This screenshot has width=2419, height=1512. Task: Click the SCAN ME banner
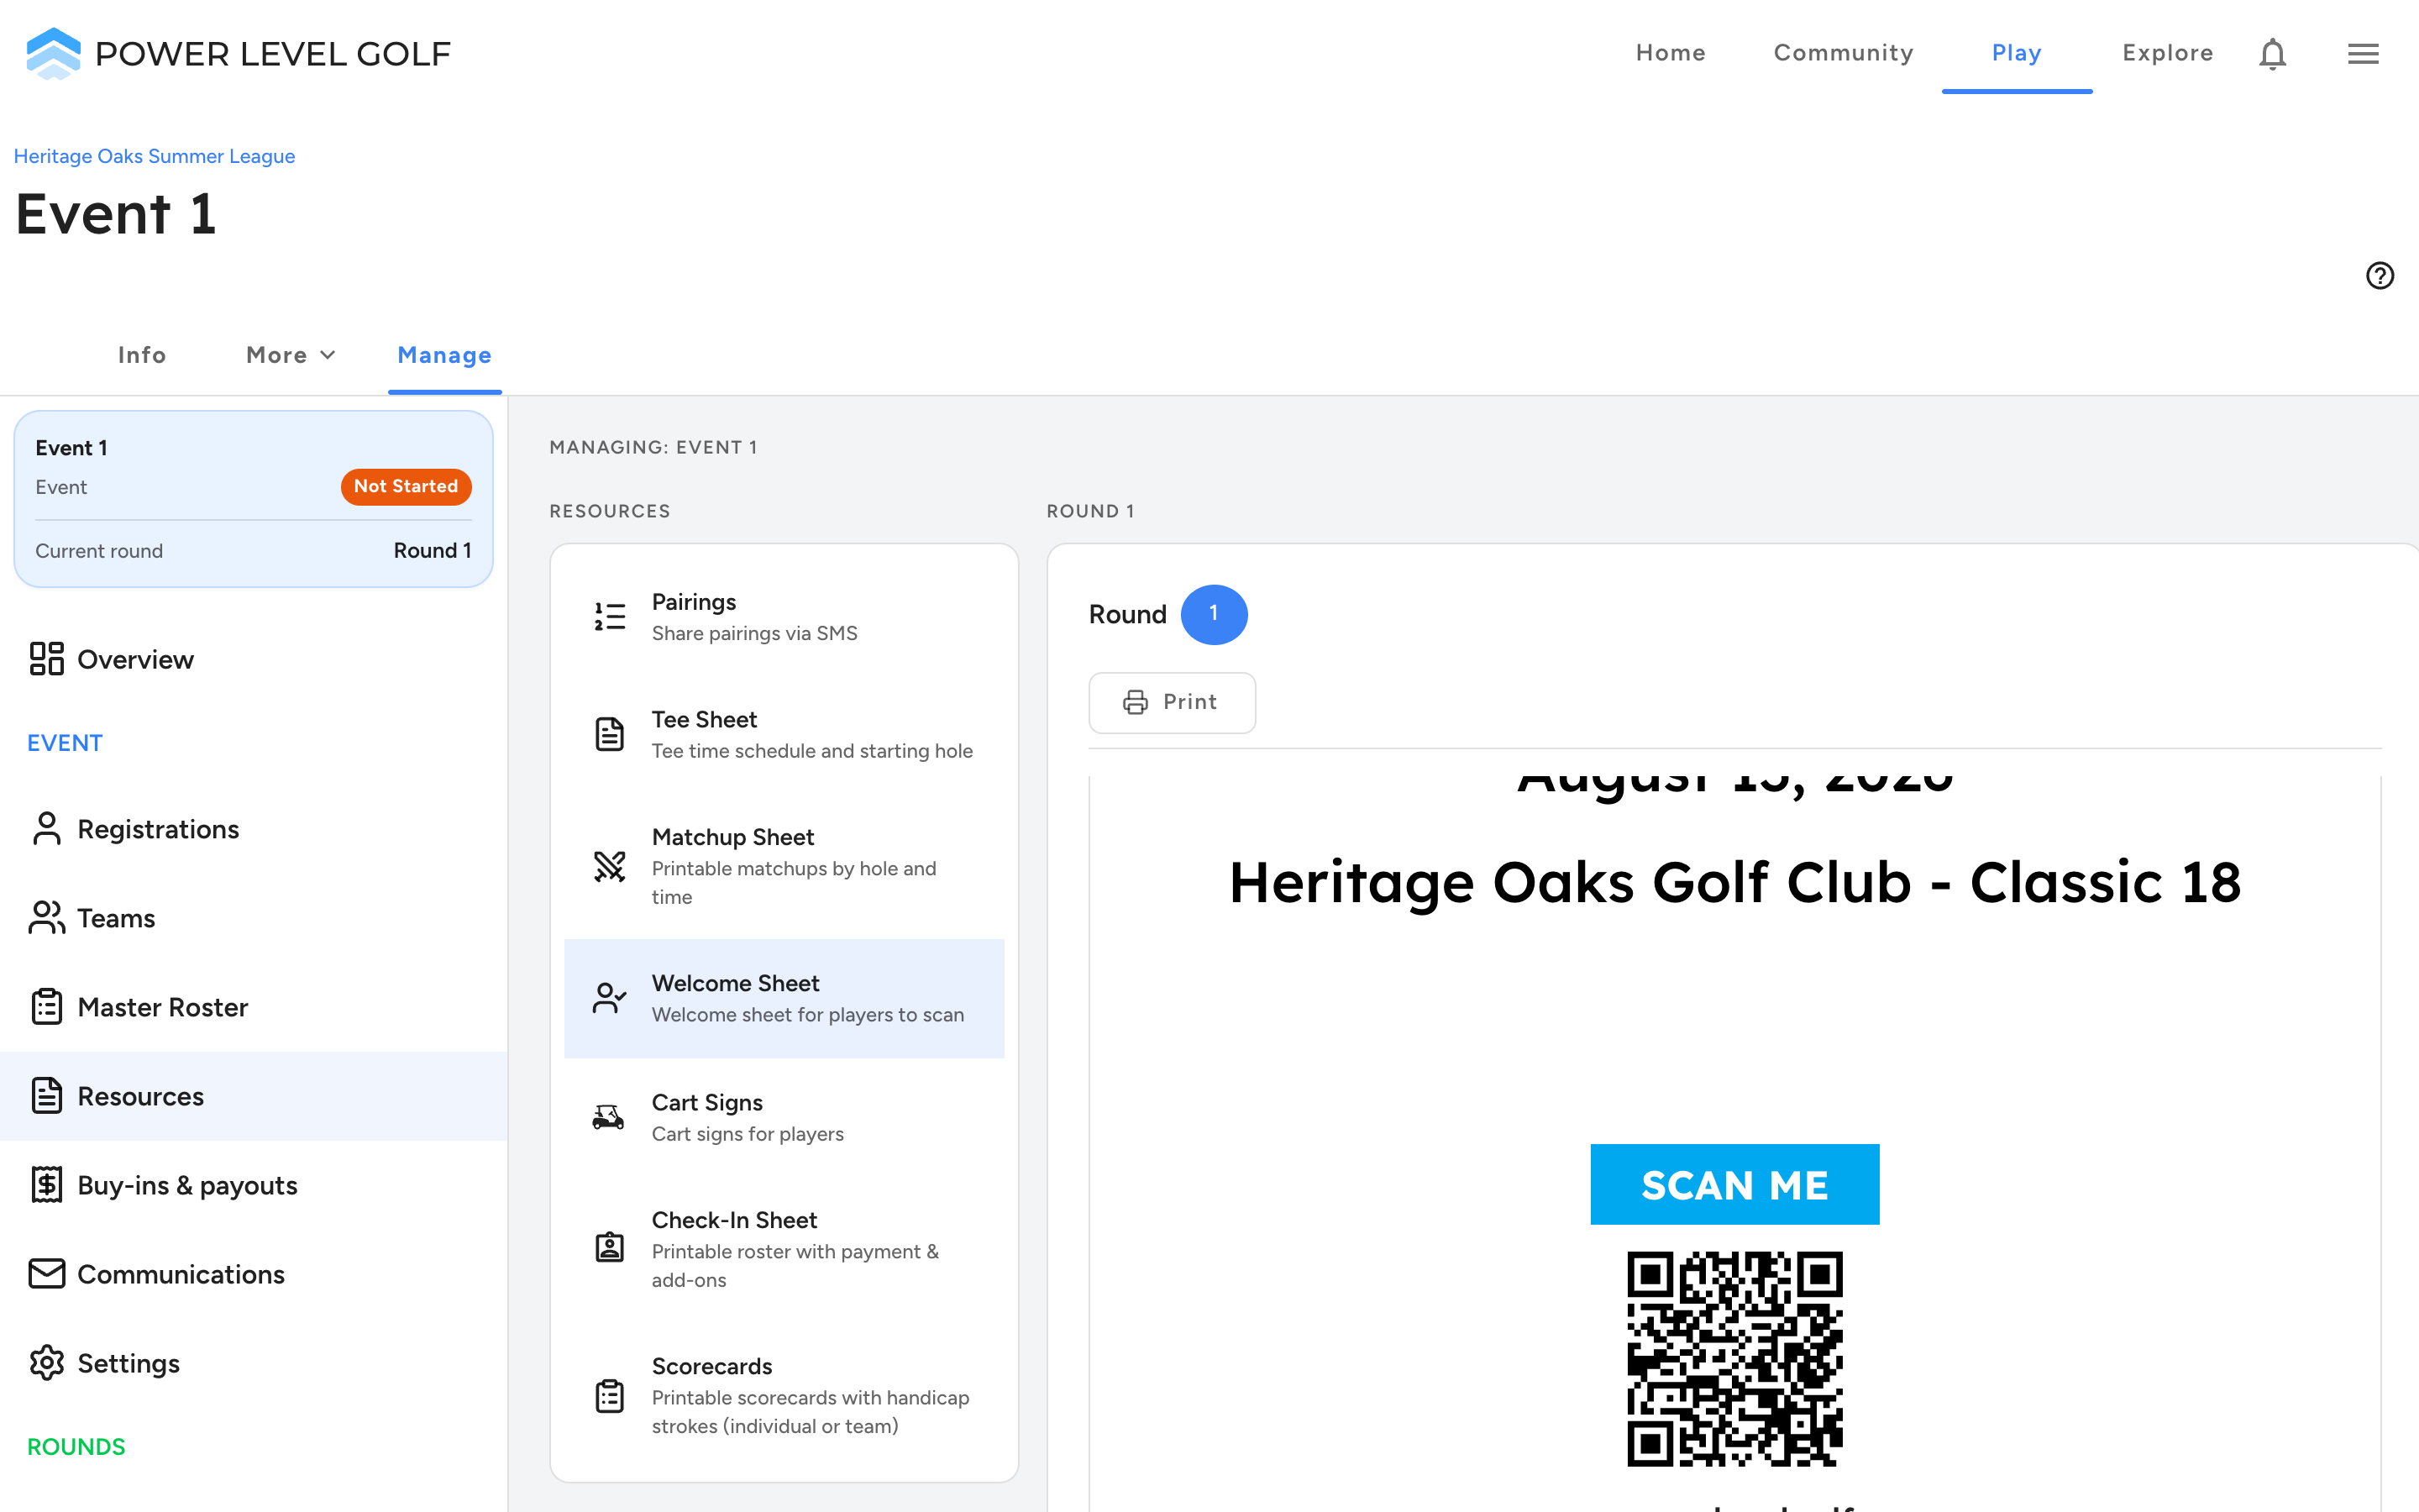1734,1184
